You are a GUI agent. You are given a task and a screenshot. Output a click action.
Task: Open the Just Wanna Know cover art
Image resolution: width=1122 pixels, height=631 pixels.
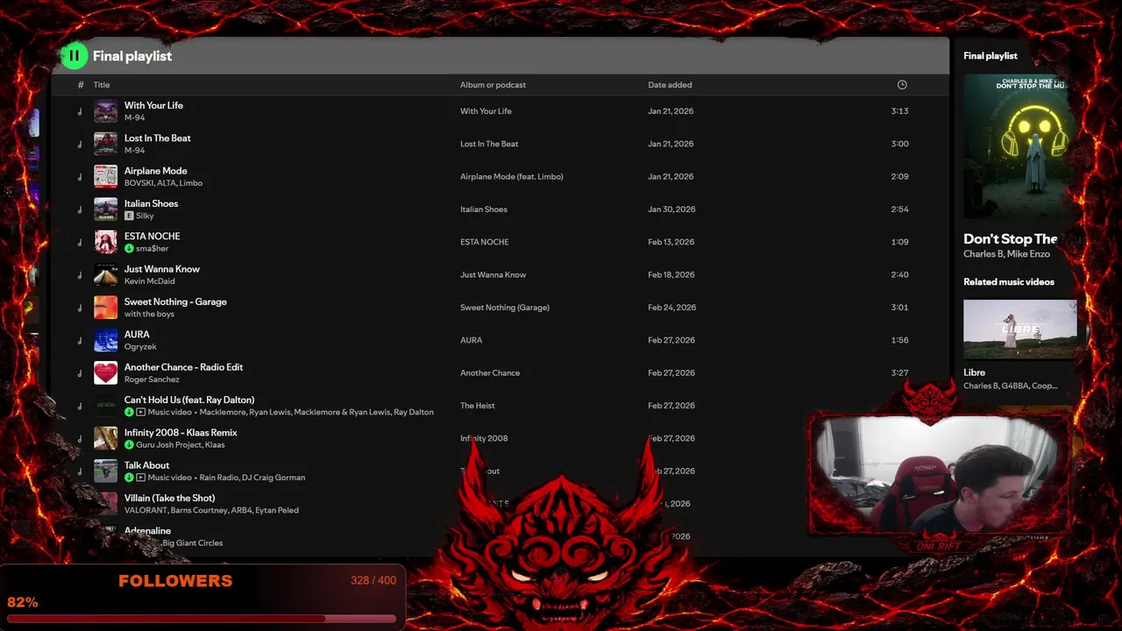105,274
